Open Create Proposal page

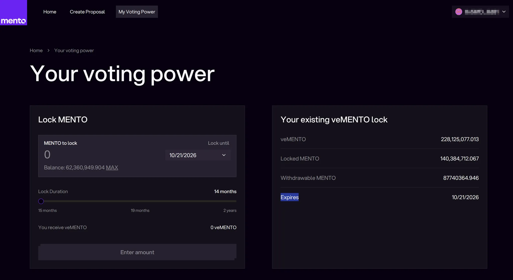tap(87, 12)
